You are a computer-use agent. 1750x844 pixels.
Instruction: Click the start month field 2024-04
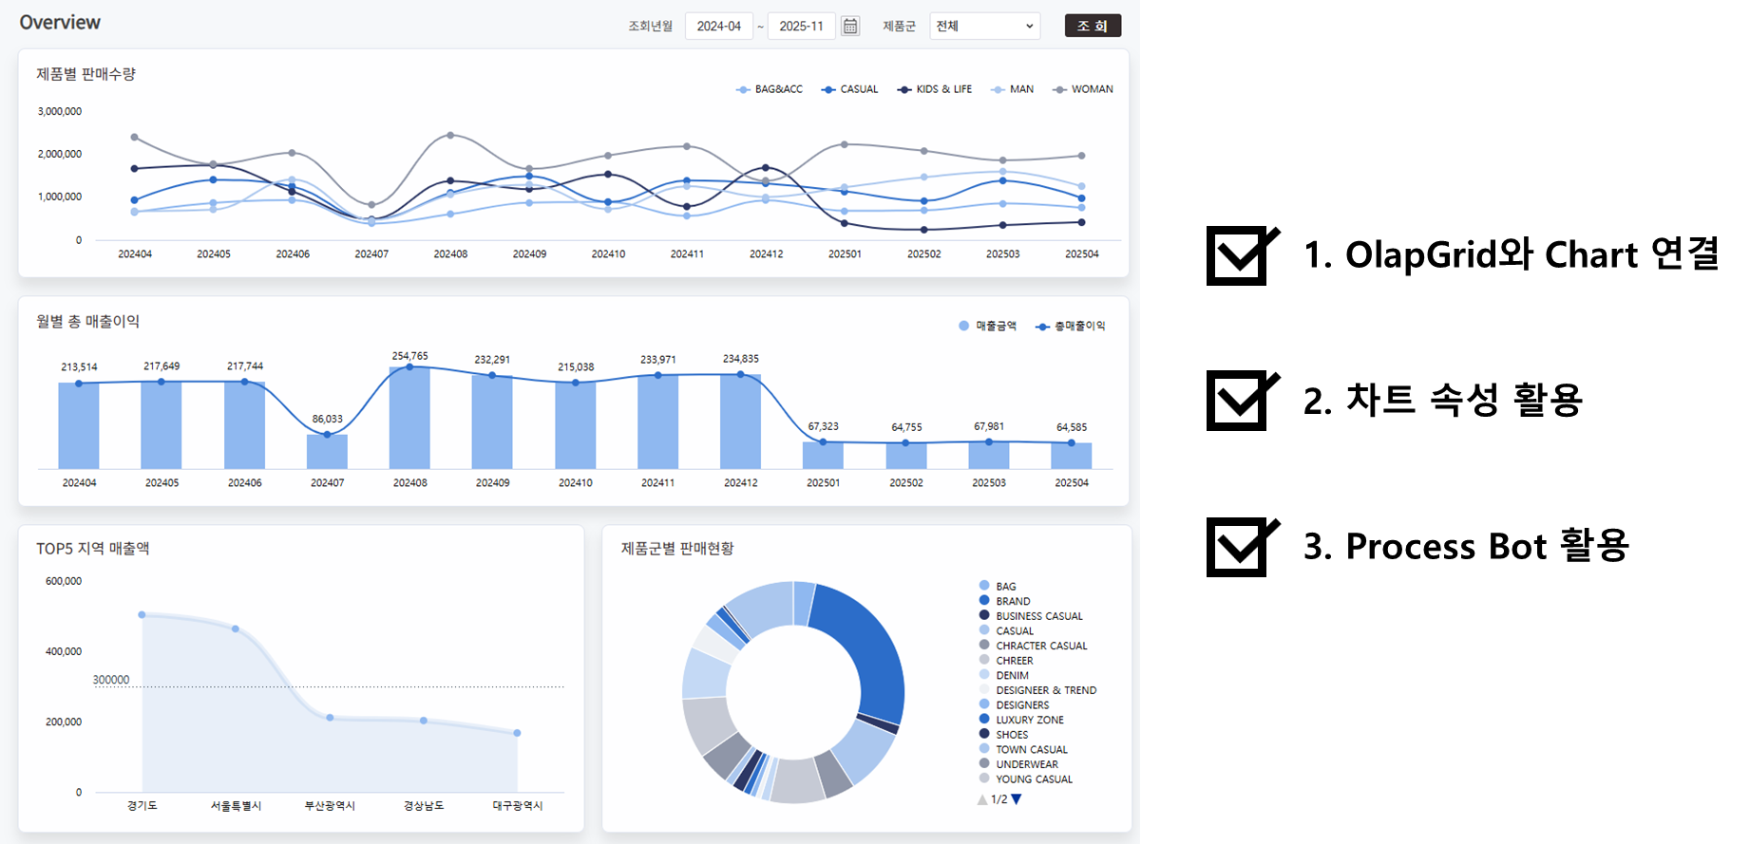tap(718, 27)
